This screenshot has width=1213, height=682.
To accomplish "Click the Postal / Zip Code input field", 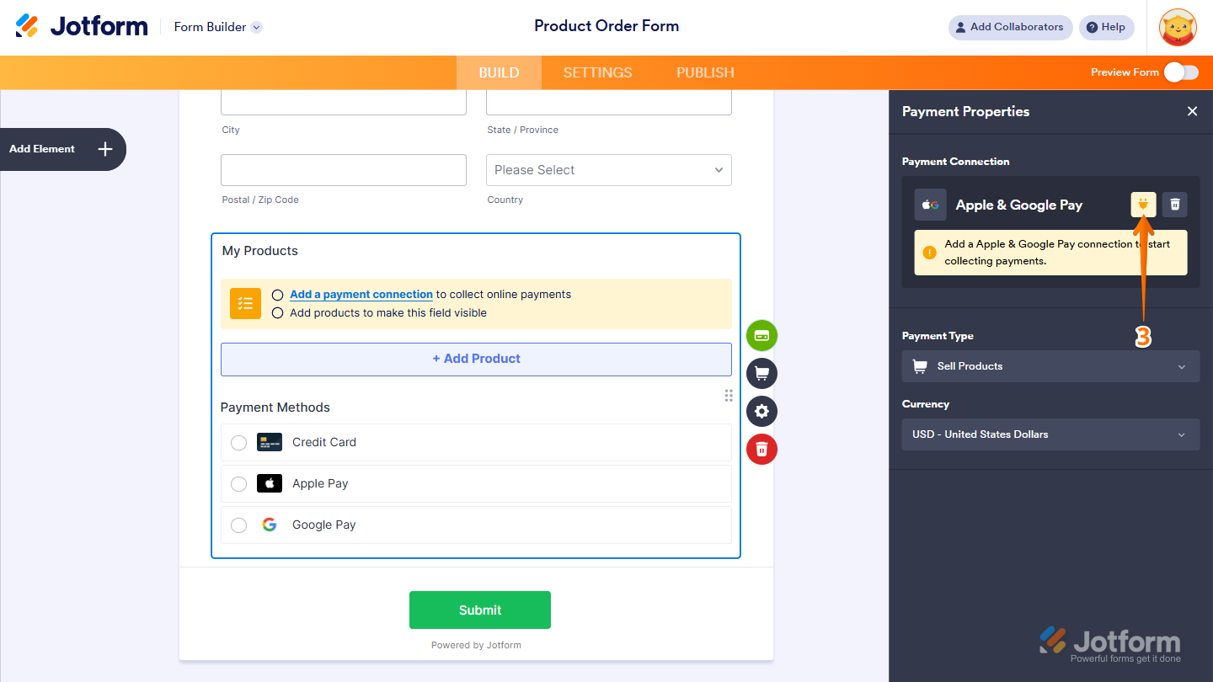I will click(x=343, y=170).
